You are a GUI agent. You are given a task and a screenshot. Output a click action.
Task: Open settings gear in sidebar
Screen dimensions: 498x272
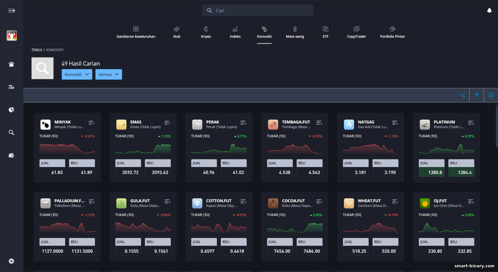tap(11, 261)
